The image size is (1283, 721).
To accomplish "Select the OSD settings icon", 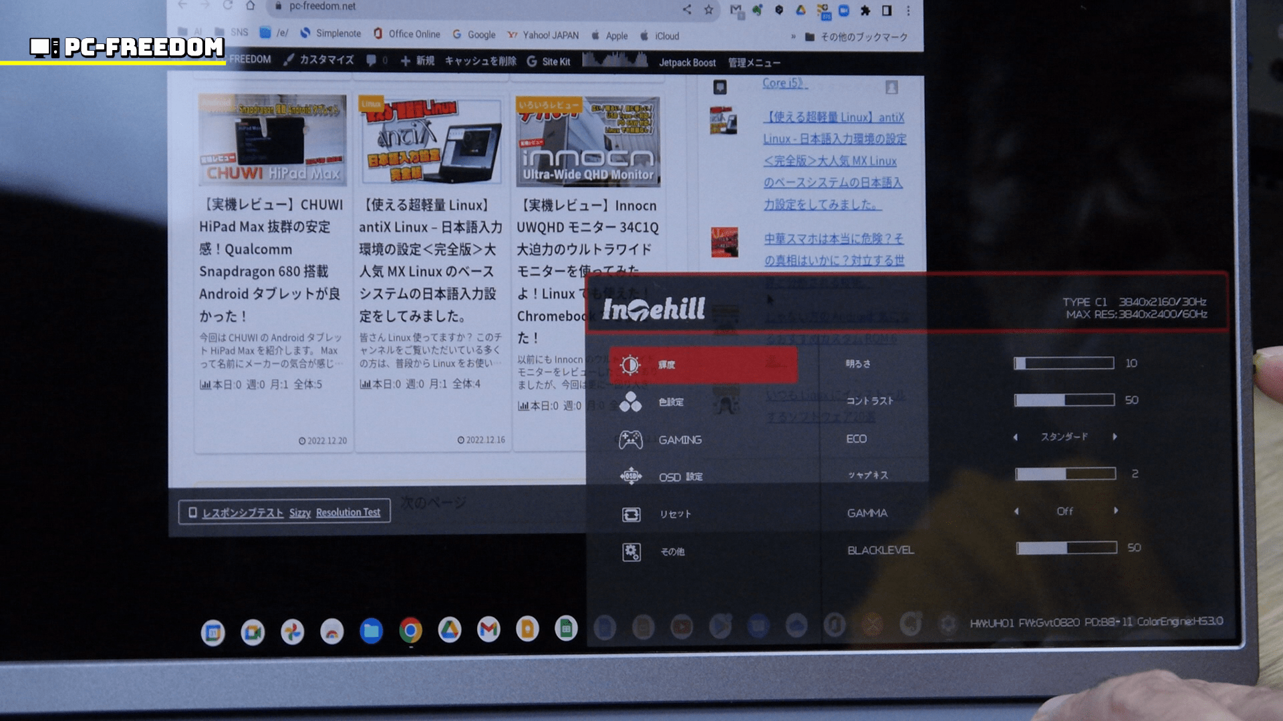I will pyautogui.click(x=631, y=477).
